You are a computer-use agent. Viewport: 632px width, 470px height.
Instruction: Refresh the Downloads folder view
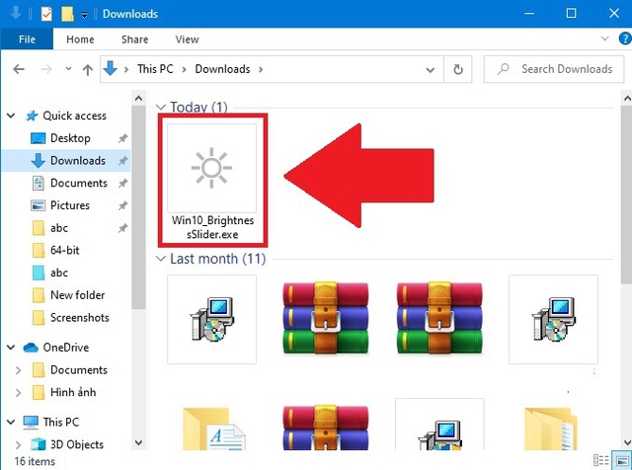458,69
